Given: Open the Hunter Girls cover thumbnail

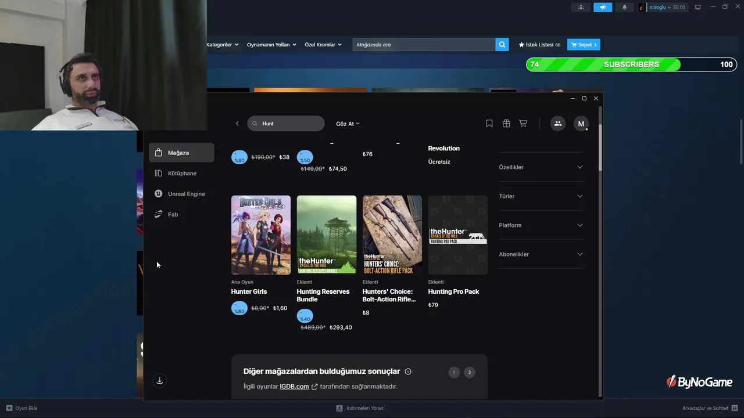Looking at the screenshot, I should [261, 235].
